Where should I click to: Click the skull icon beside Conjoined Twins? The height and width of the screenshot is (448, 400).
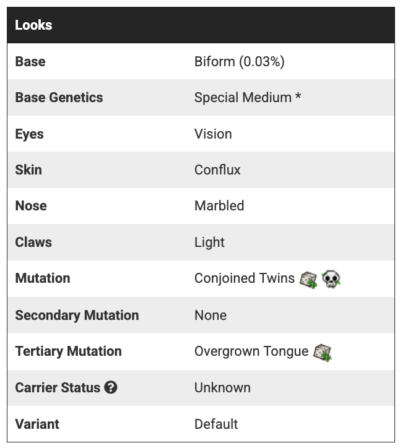click(x=332, y=279)
